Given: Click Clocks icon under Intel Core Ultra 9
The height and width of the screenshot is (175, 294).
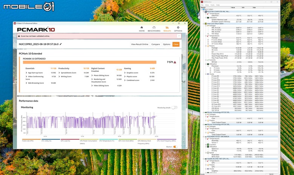Looking at the screenshot, I should 208,74.
